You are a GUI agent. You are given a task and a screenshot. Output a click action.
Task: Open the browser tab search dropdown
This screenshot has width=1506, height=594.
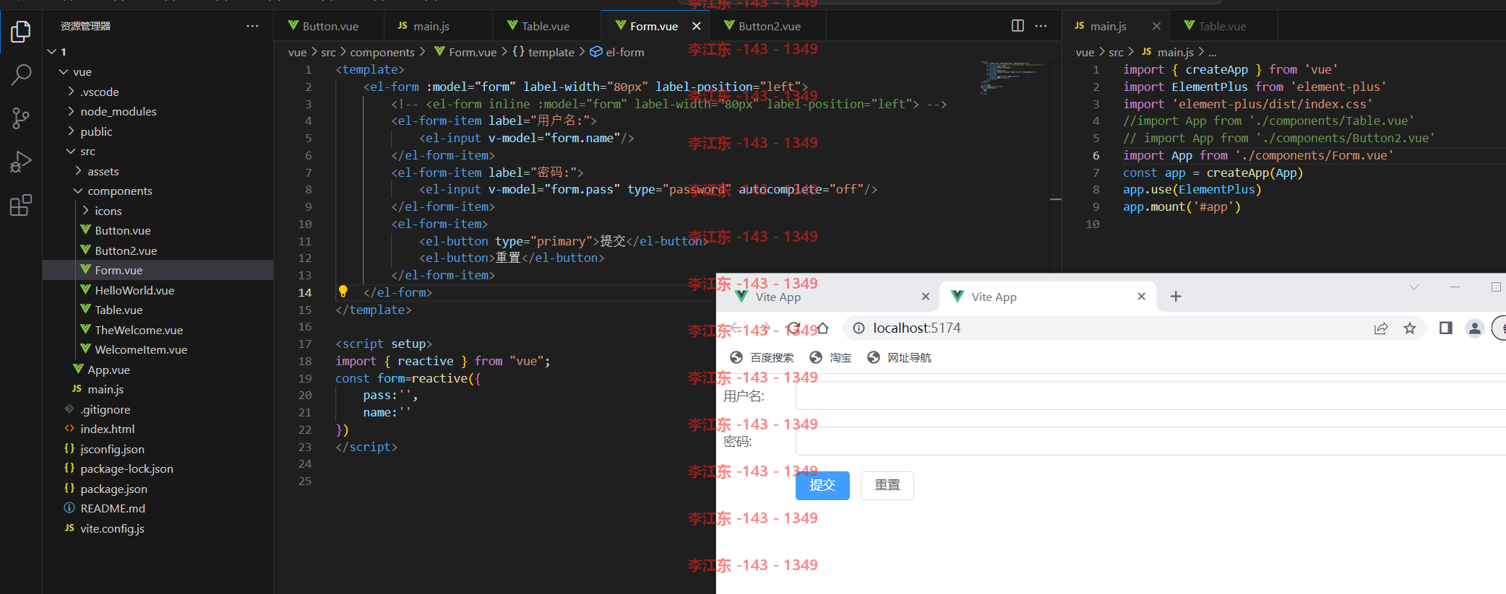(1414, 287)
